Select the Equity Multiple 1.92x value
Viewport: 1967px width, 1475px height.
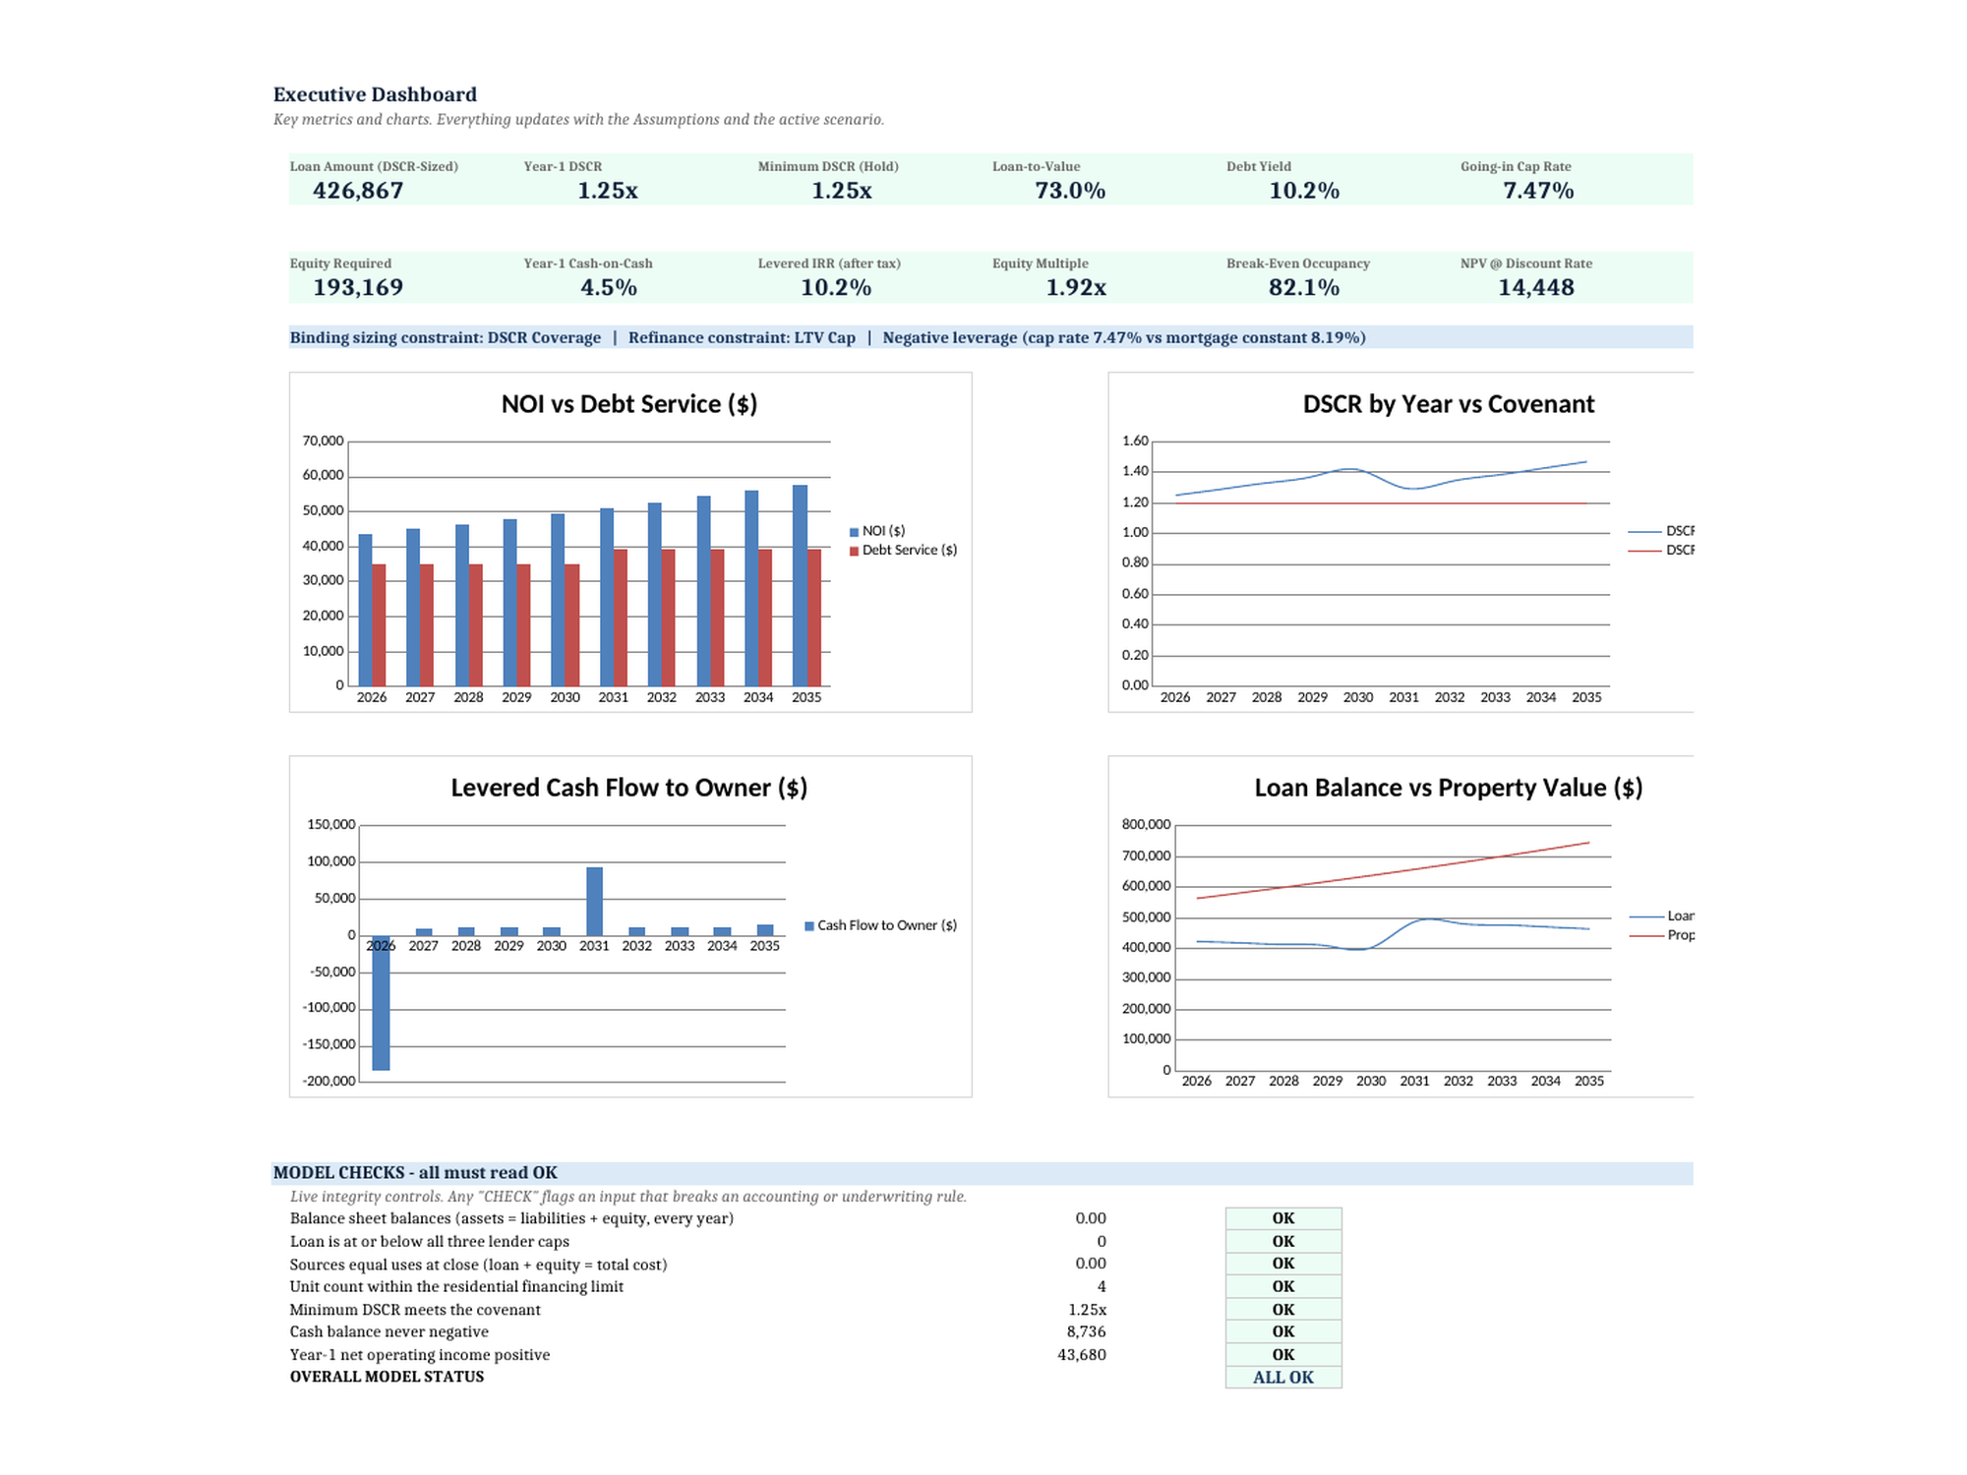pos(1076,288)
